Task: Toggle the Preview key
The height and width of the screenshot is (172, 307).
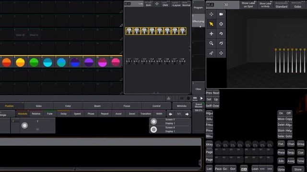Action: 209,130
